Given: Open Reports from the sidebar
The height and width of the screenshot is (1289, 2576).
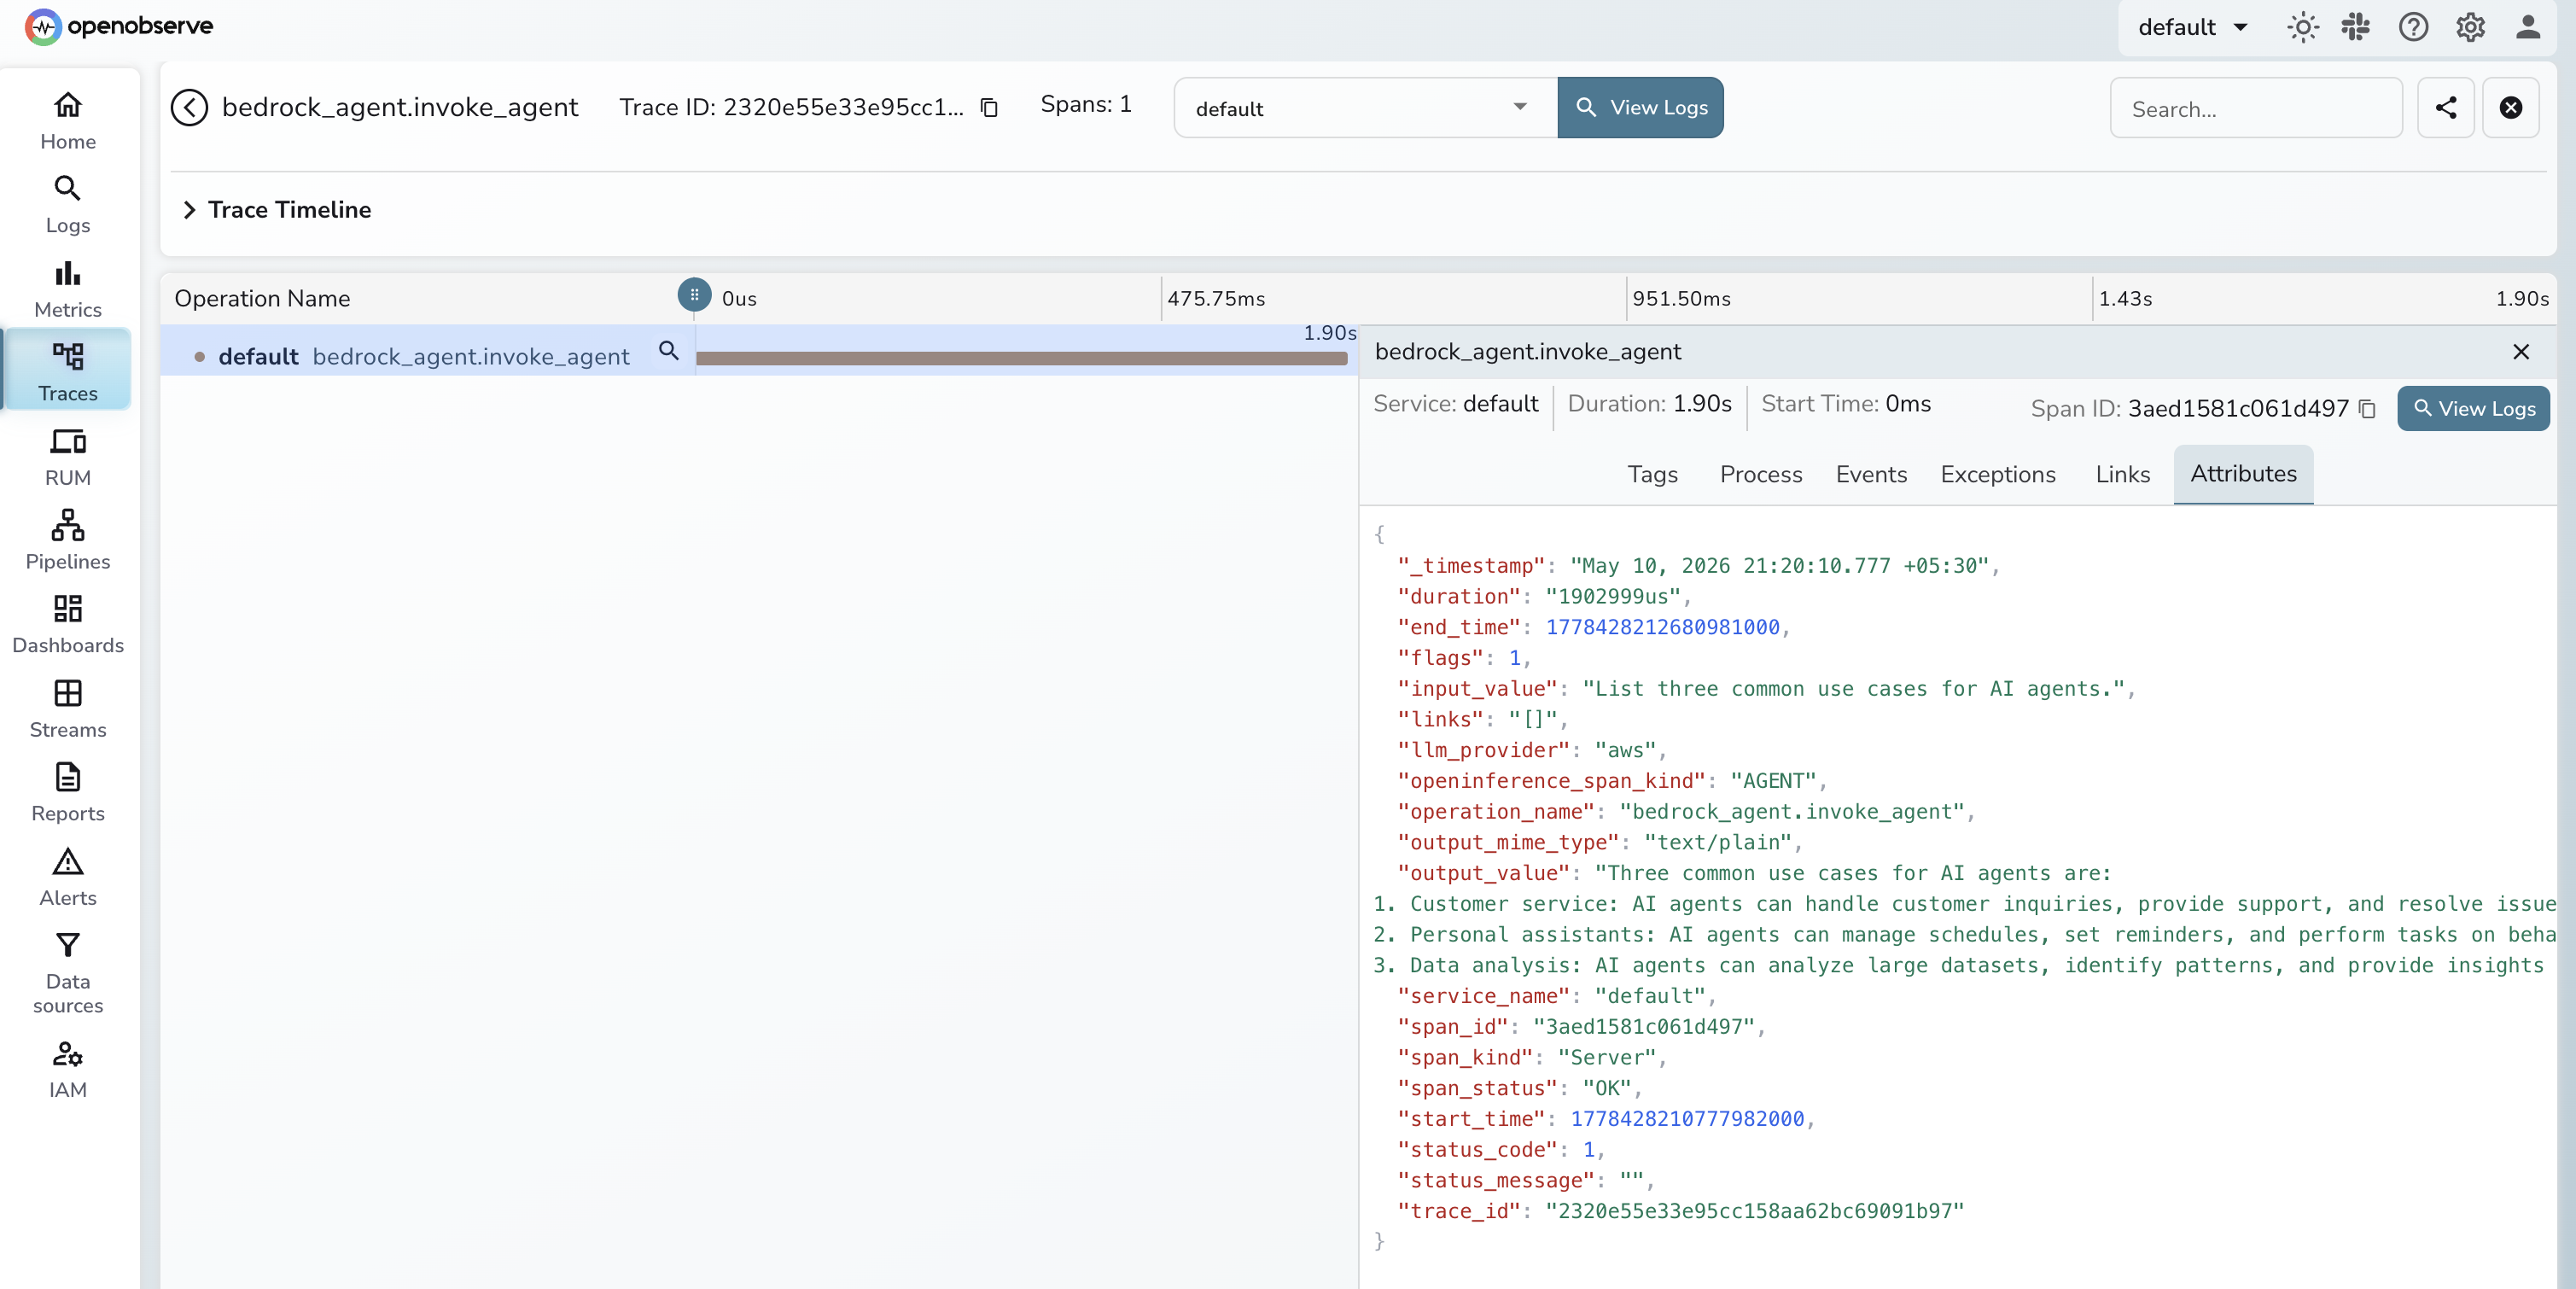Looking at the screenshot, I should 68,792.
